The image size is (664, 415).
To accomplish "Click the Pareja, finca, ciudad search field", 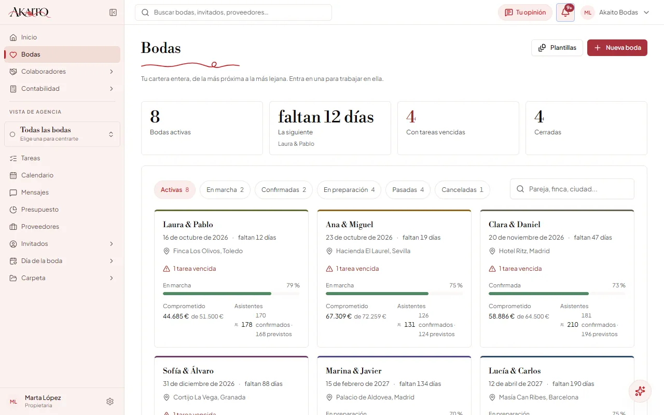I will pos(572,189).
